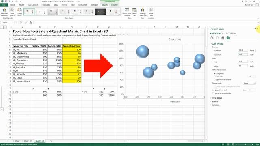Image resolution: width=260 pixels, height=146 pixels.
Task: Open the Change Colors palette
Action: [x=19, y=12]
